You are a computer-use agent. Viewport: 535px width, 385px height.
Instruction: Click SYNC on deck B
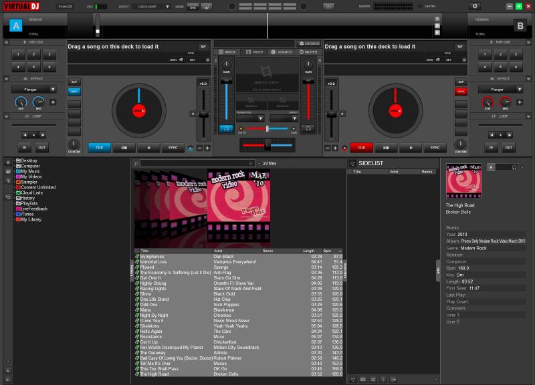435,148
